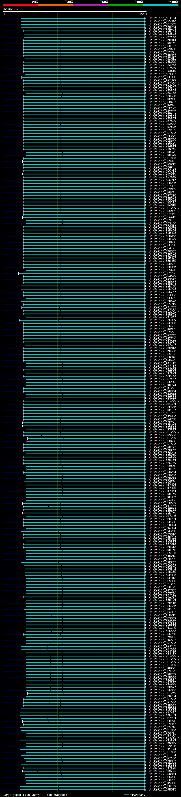
Task: Select the UniRef100_C1N8B3 row label
Action: [x=162, y=705]
